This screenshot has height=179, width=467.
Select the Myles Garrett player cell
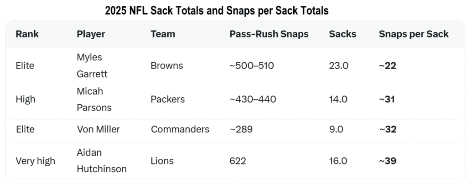92,65
